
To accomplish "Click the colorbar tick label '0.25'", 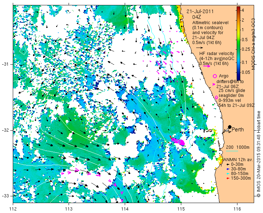I will tap(245, 49).
